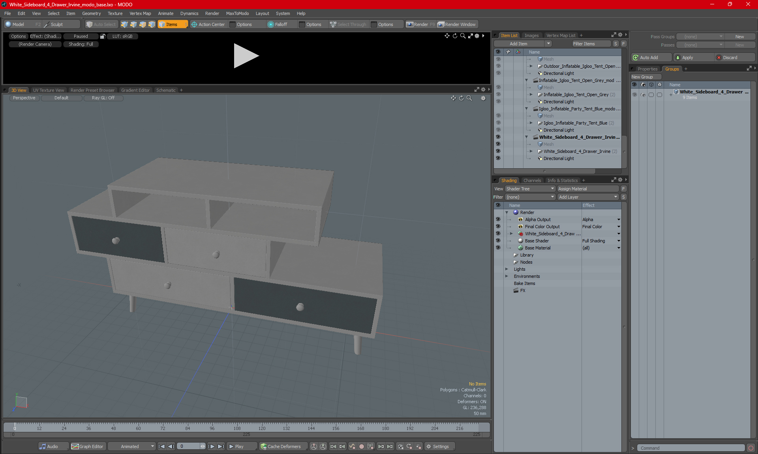Click the lock icon in render preview
The height and width of the screenshot is (454, 758).
pyautogui.click(x=103, y=36)
